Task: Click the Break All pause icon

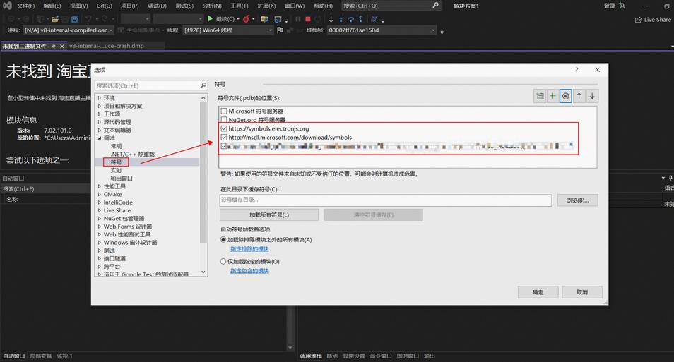Action: [x=298, y=19]
